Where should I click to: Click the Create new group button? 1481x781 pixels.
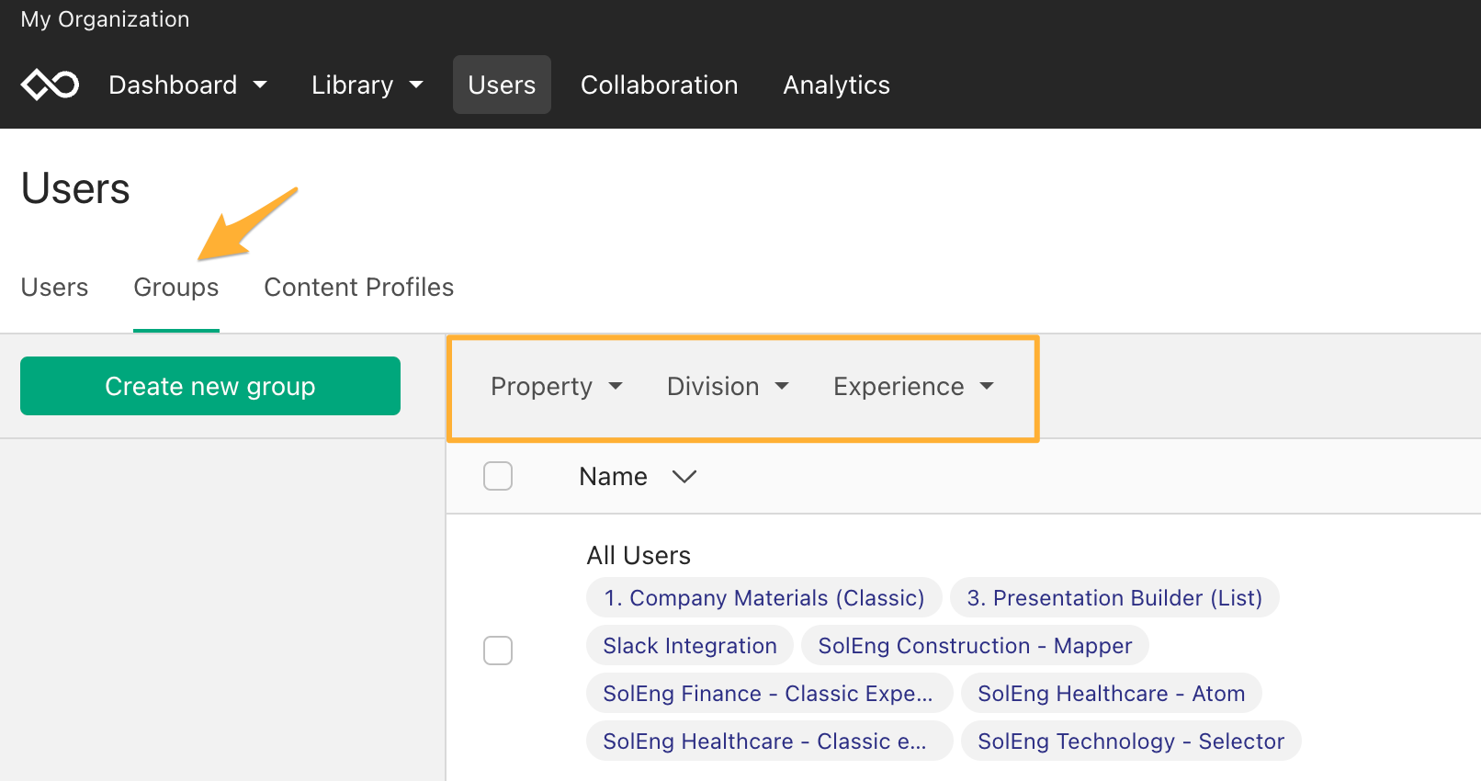(x=210, y=386)
